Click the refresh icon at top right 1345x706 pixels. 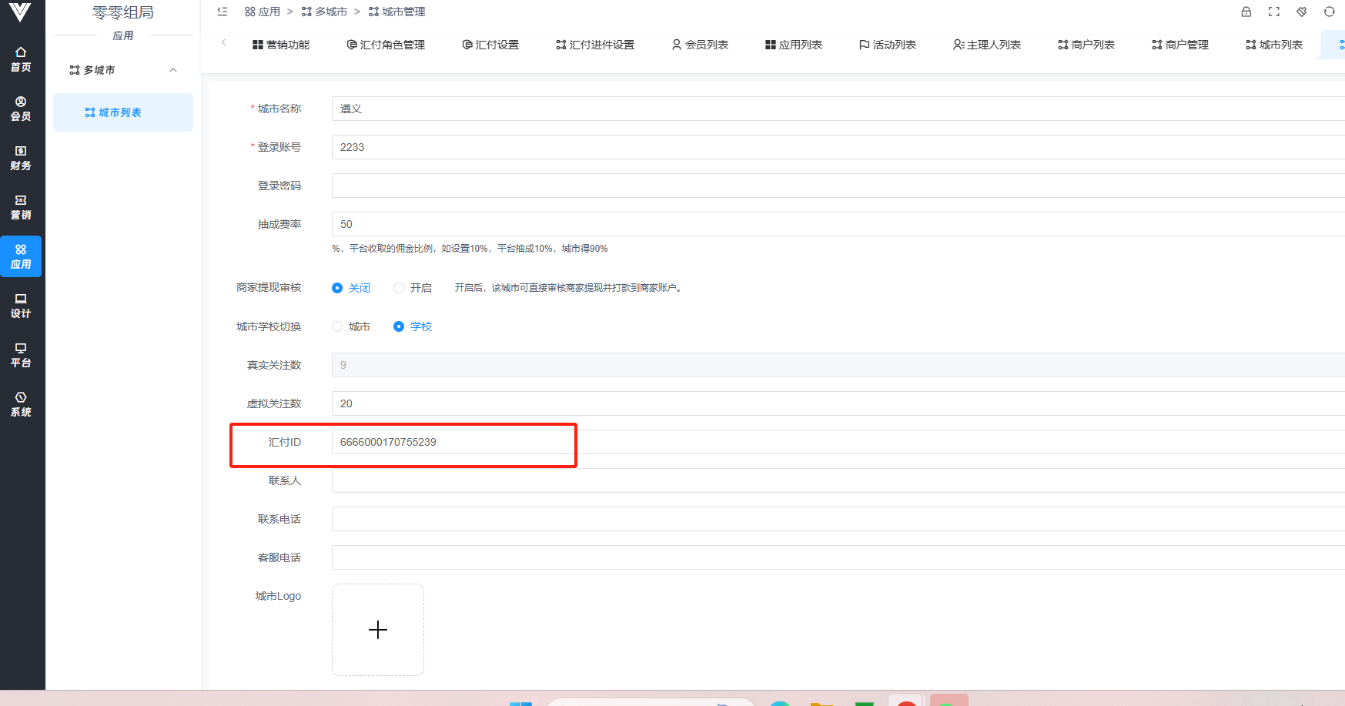pos(1329,12)
